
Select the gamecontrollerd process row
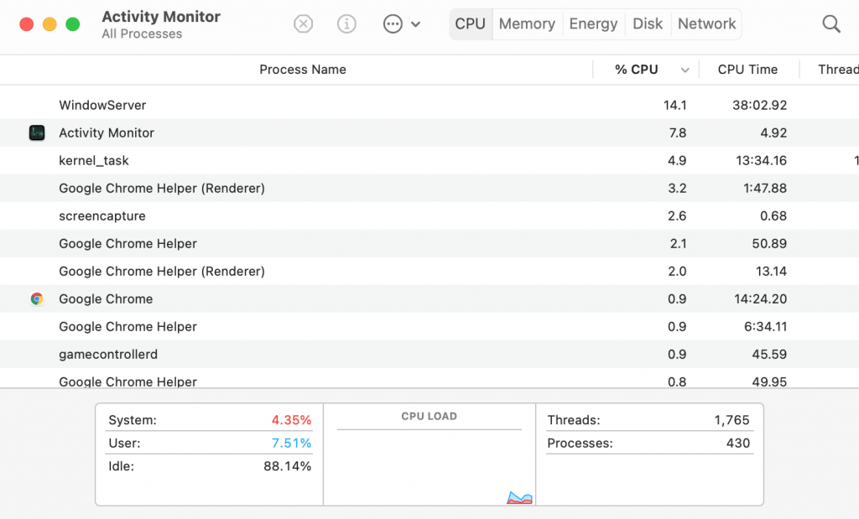click(429, 354)
